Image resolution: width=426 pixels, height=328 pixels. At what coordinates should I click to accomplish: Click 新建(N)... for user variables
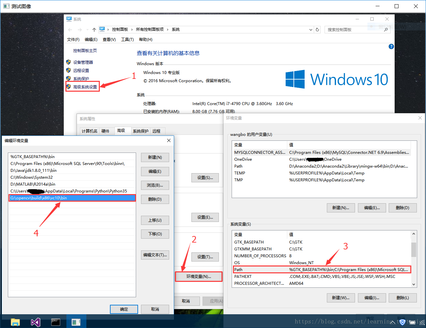point(341,208)
